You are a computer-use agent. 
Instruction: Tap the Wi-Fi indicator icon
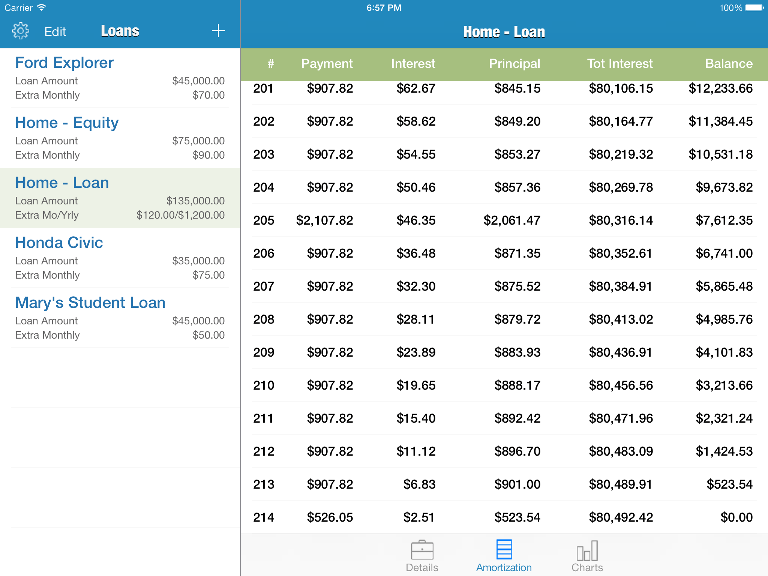[42, 8]
